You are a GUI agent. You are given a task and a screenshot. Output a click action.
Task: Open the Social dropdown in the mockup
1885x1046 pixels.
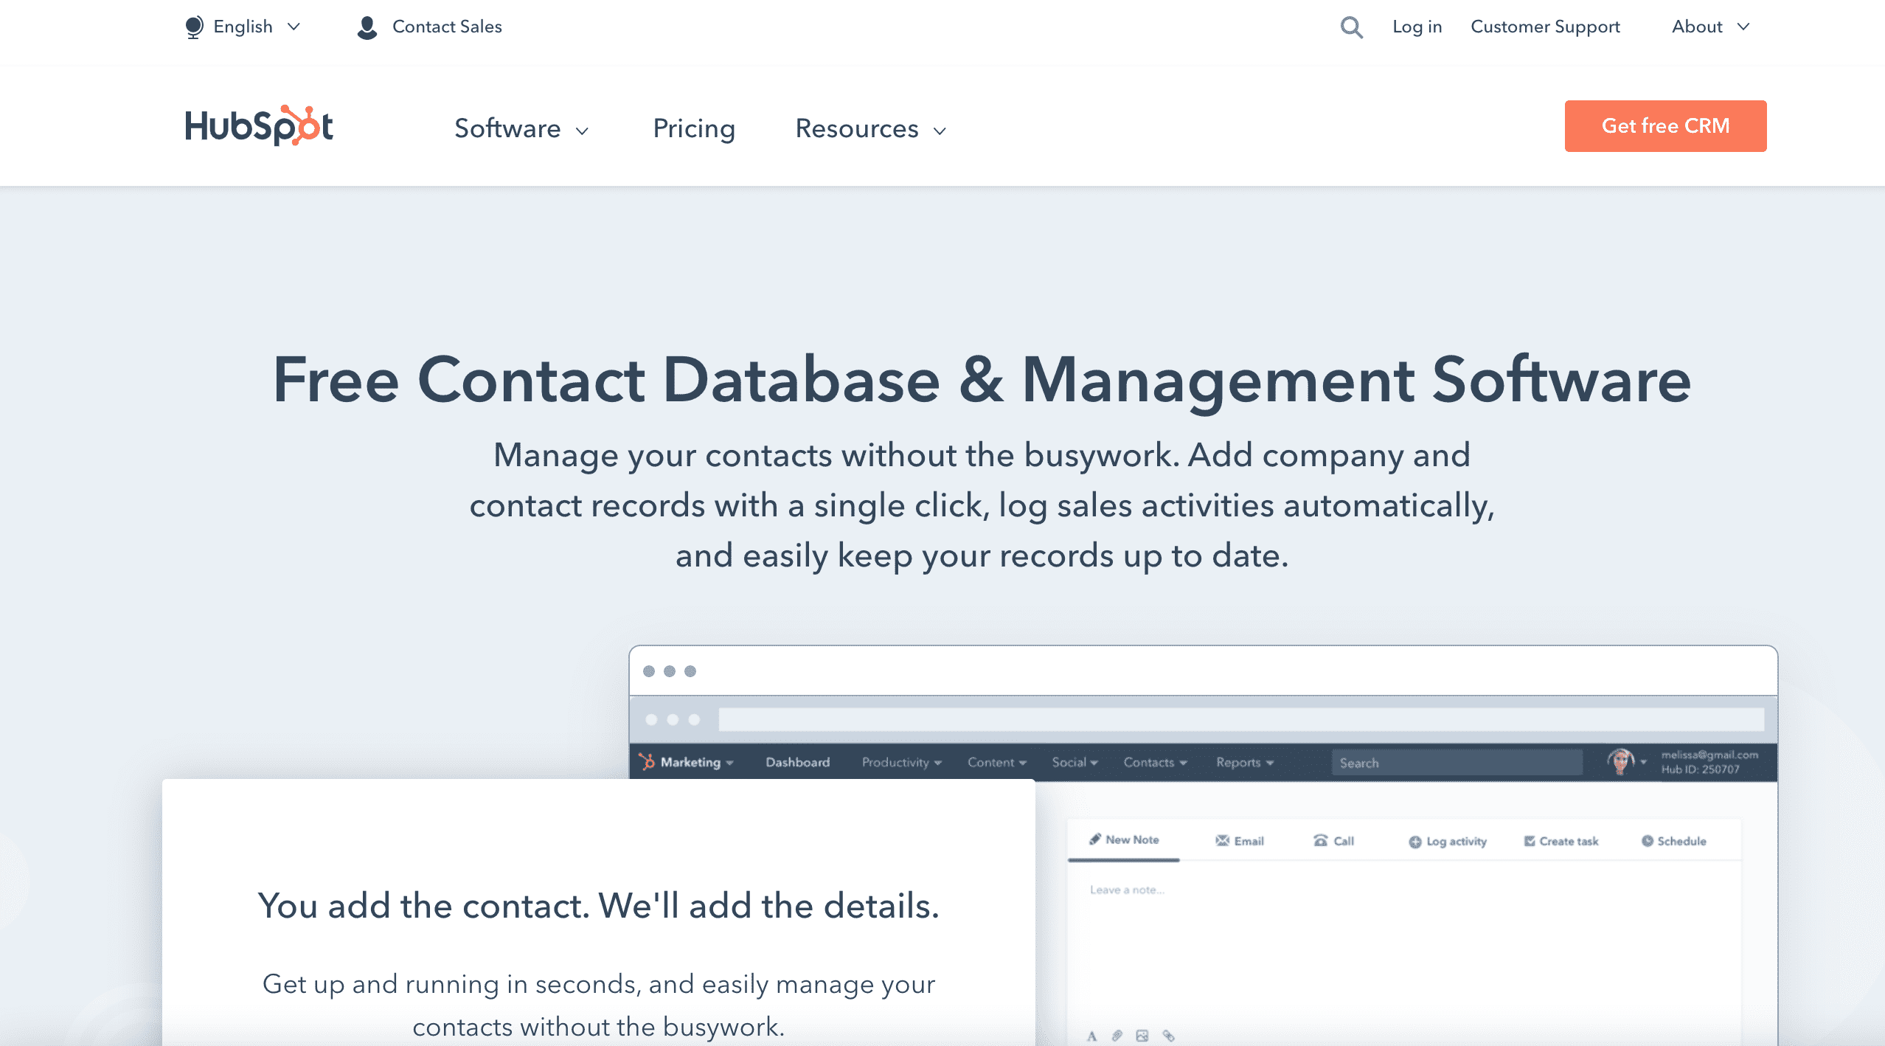tap(1075, 762)
